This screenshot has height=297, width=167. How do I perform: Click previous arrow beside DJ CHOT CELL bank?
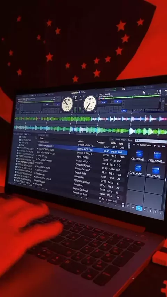click(138, 145)
